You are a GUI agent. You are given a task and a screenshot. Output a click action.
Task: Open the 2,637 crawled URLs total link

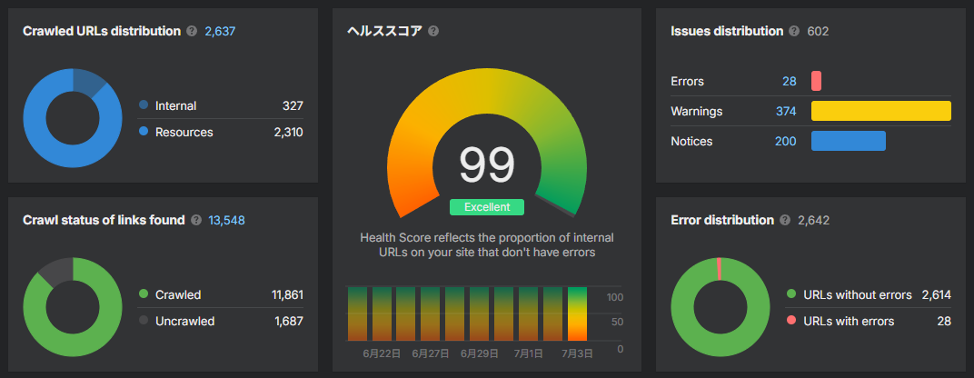tap(220, 31)
